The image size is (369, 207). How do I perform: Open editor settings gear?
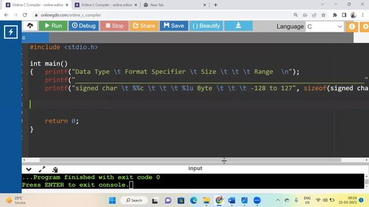coord(365,26)
